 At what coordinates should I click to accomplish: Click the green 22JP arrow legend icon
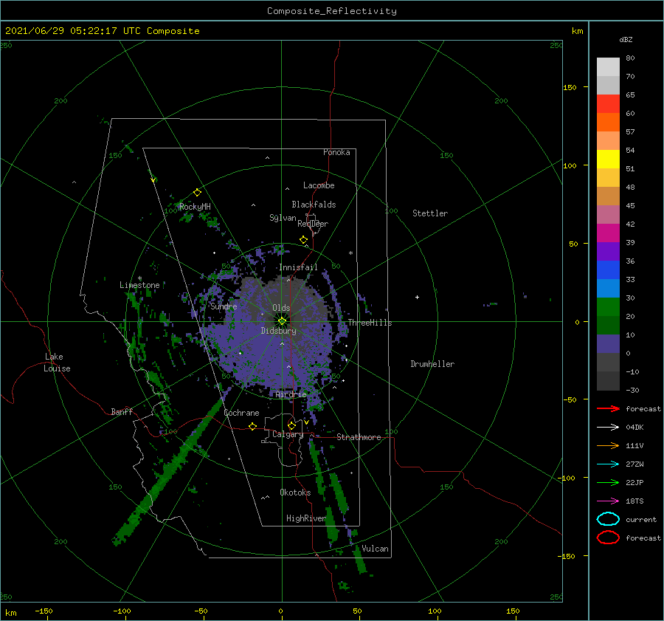608,482
